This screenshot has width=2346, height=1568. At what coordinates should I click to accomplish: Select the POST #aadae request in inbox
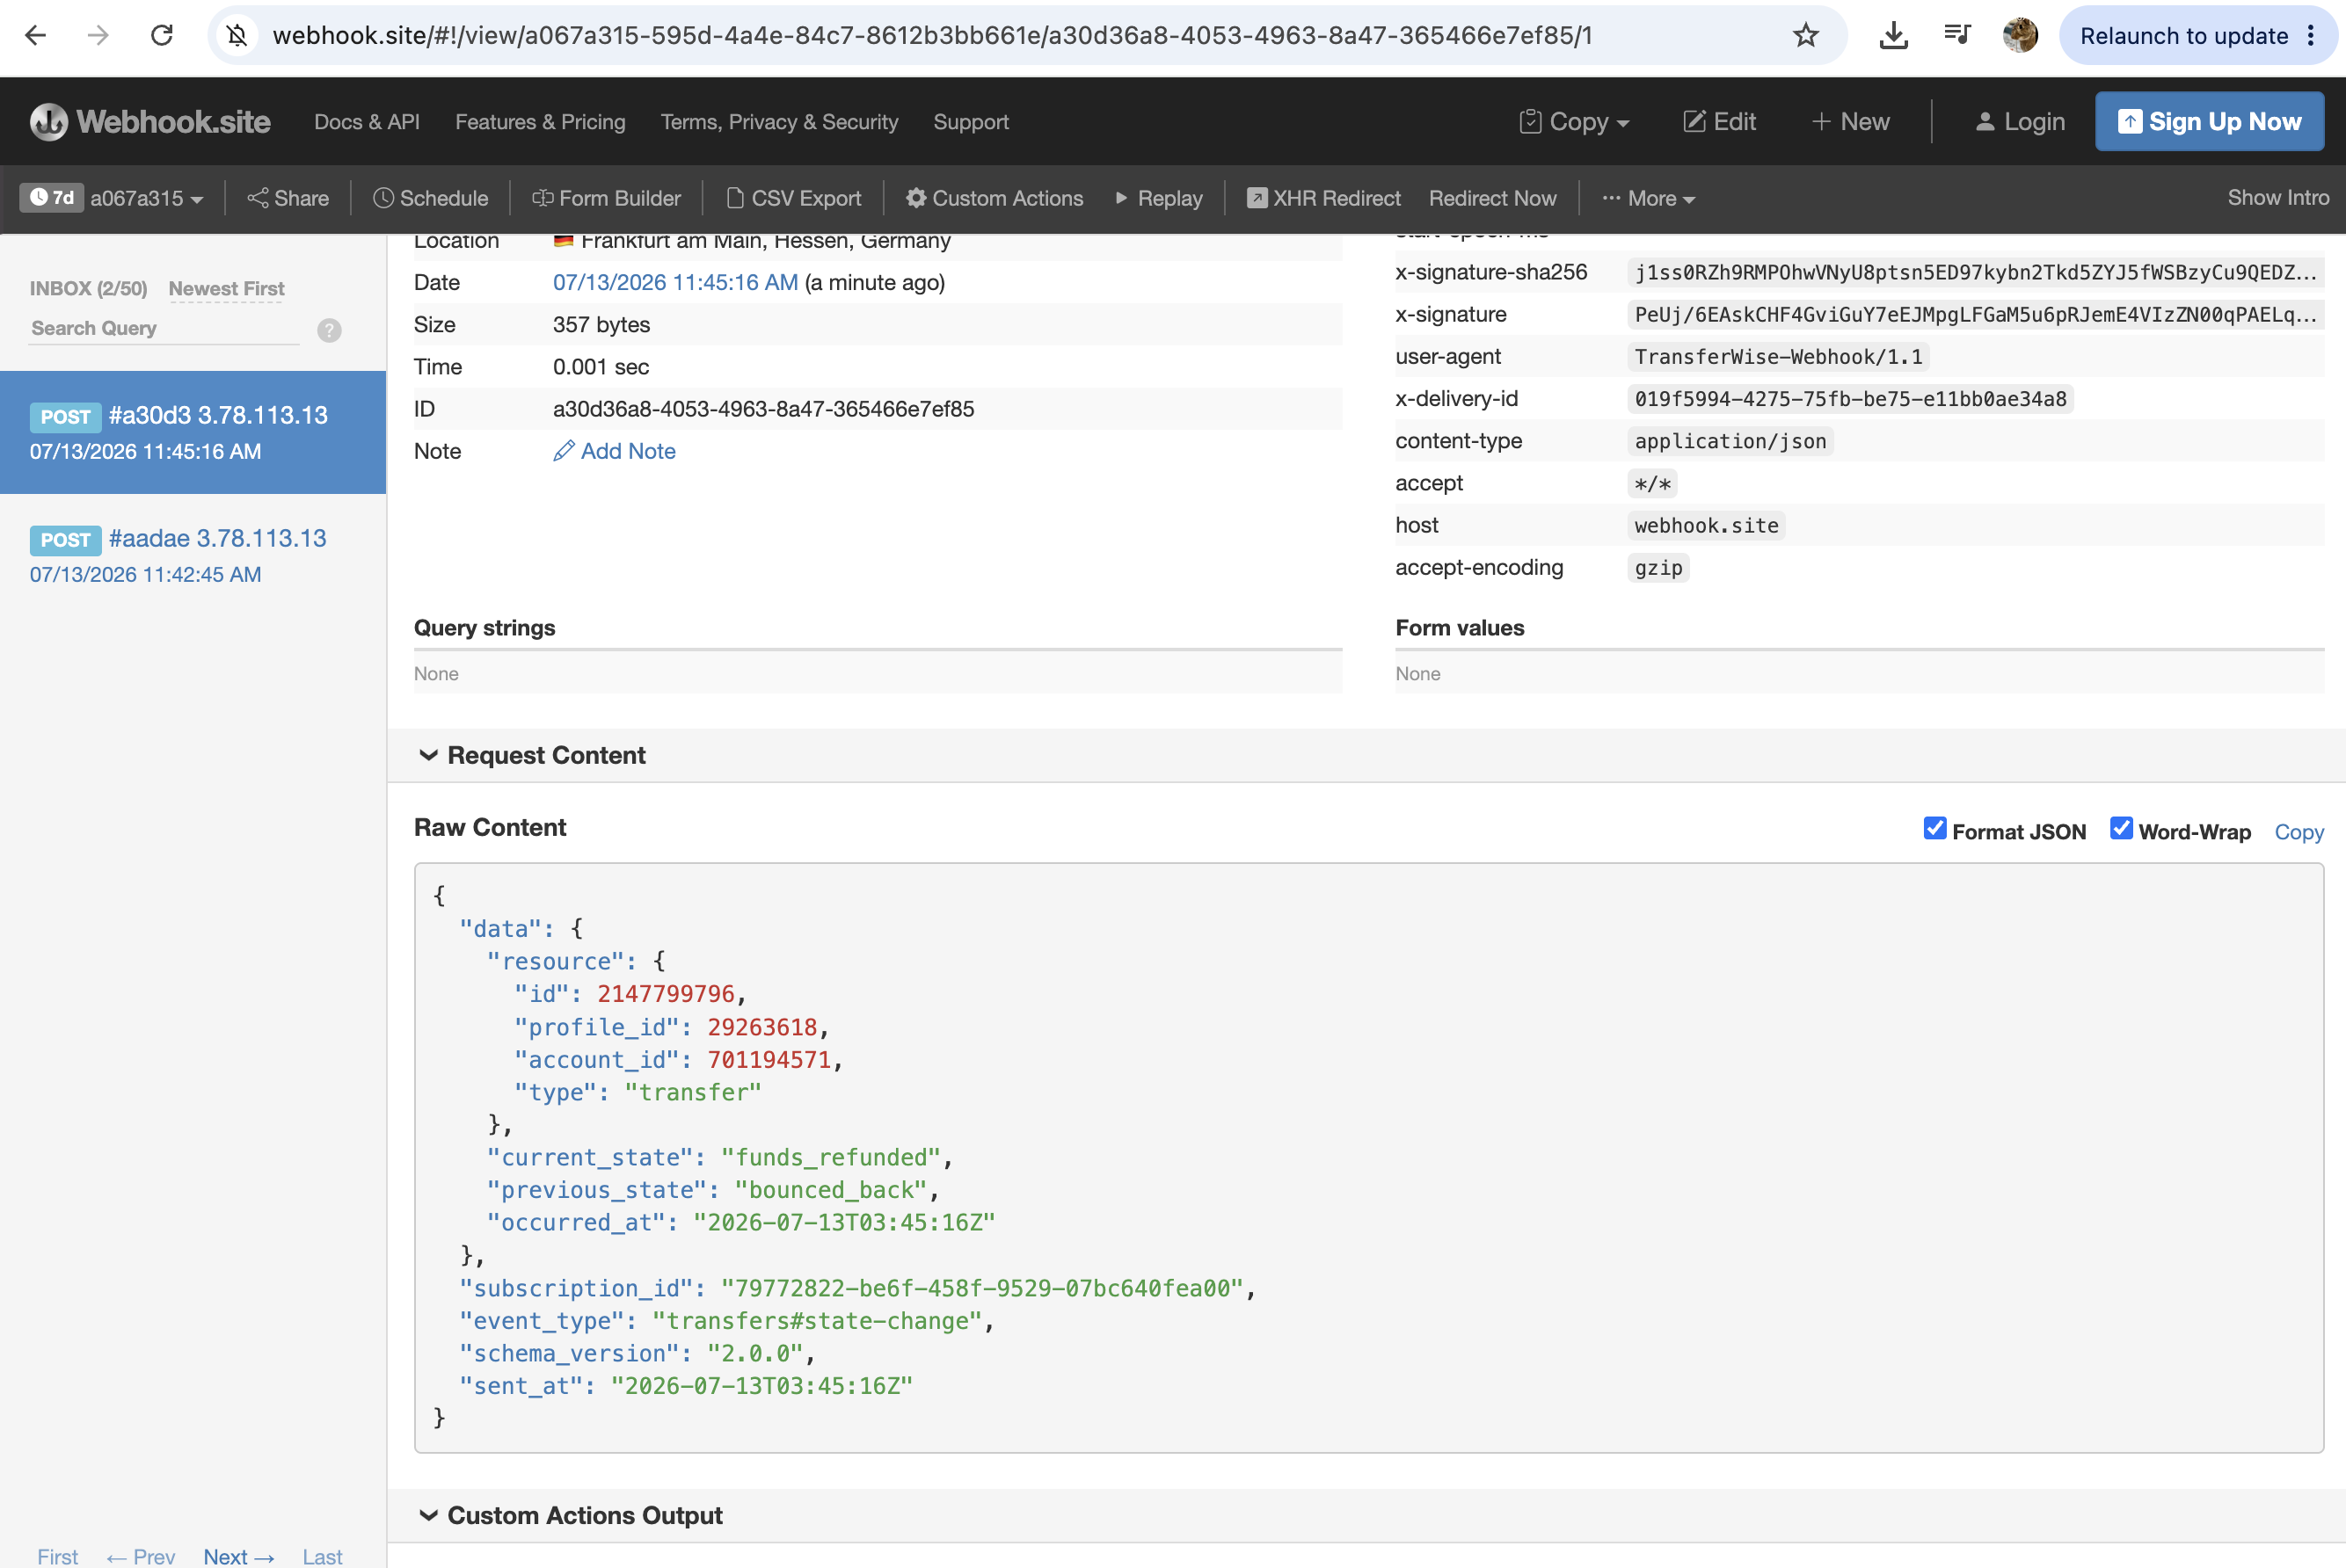[193, 555]
